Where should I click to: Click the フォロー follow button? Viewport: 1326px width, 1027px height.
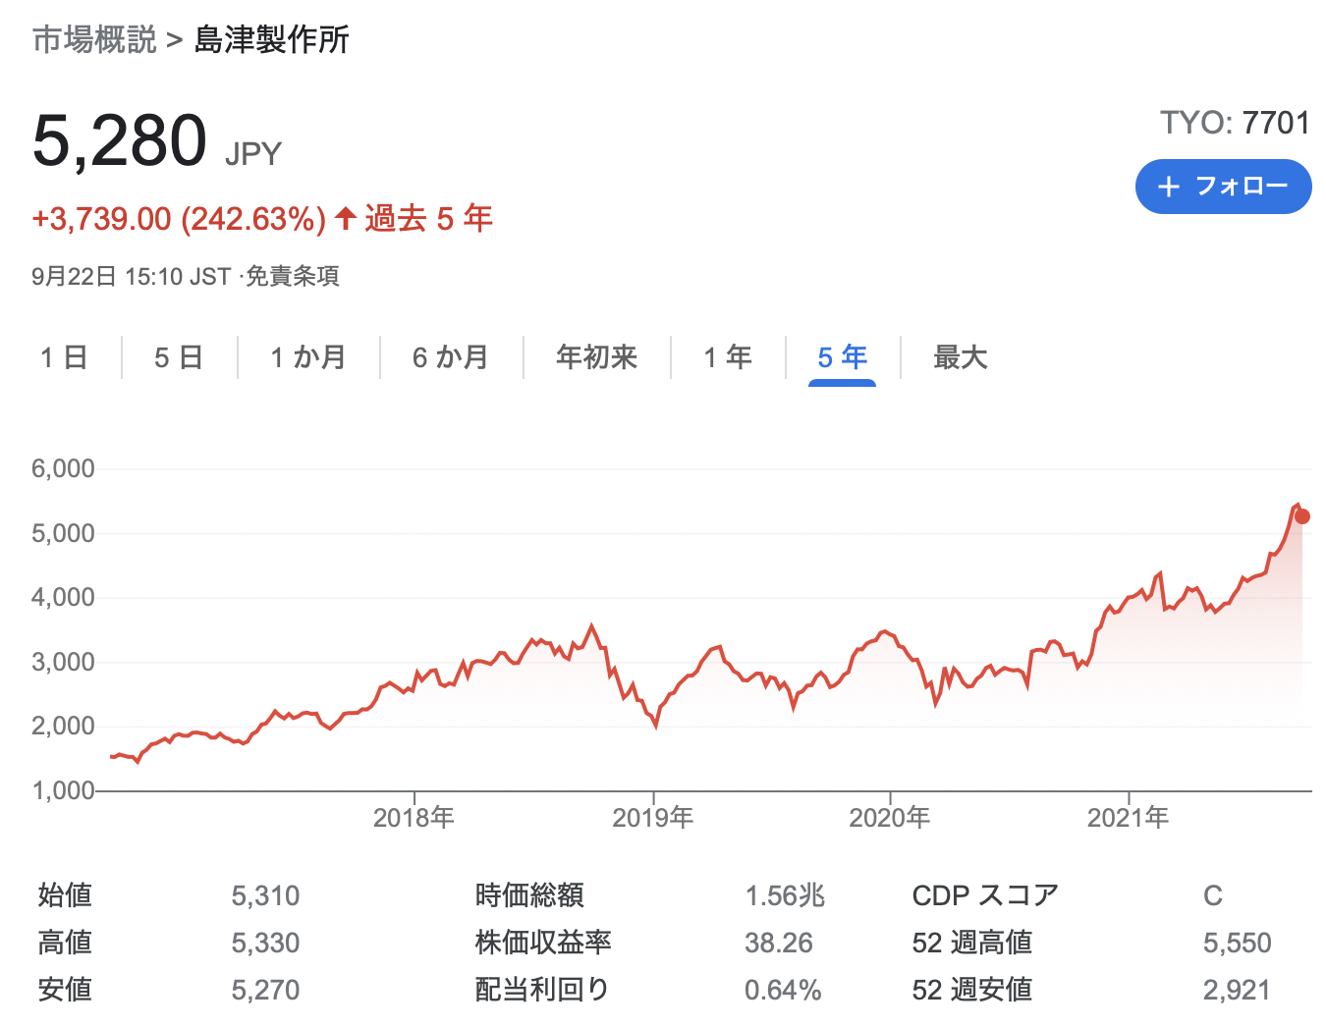point(1223,187)
